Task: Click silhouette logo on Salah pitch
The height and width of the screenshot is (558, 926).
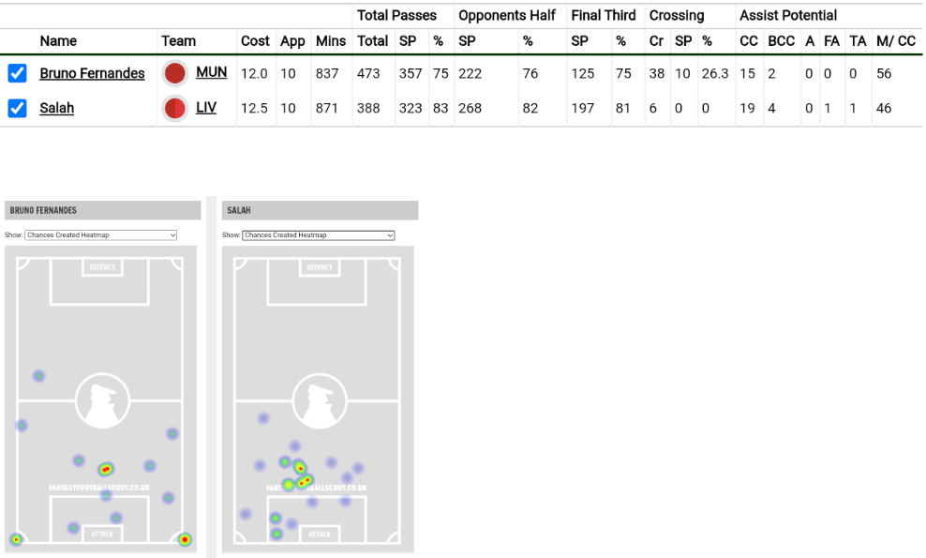Action: pyautogui.click(x=320, y=400)
